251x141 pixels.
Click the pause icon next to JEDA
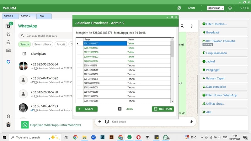pyautogui.click(x=120, y=109)
